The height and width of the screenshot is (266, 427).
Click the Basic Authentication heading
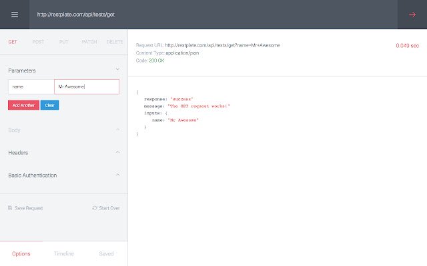[33, 176]
